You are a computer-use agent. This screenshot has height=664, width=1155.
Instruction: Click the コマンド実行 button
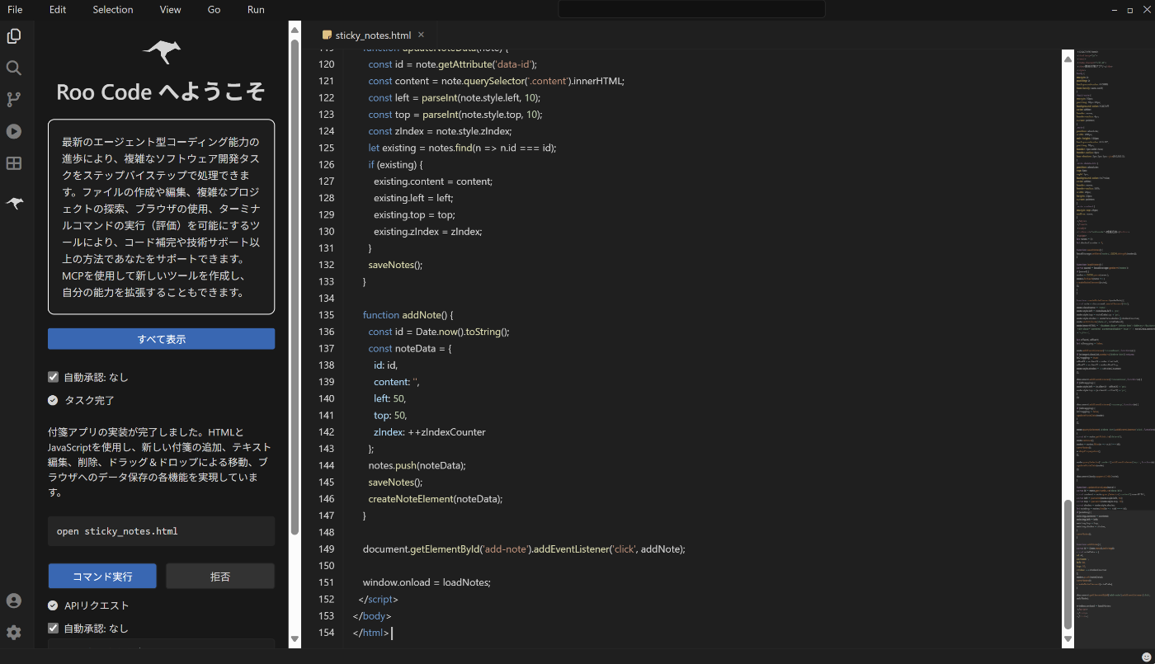coord(102,576)
